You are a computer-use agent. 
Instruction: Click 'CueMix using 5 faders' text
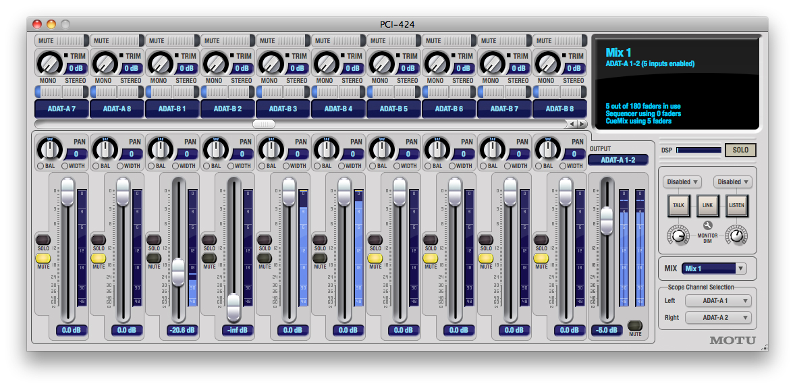pyautogui.click(x=639, y=121)
